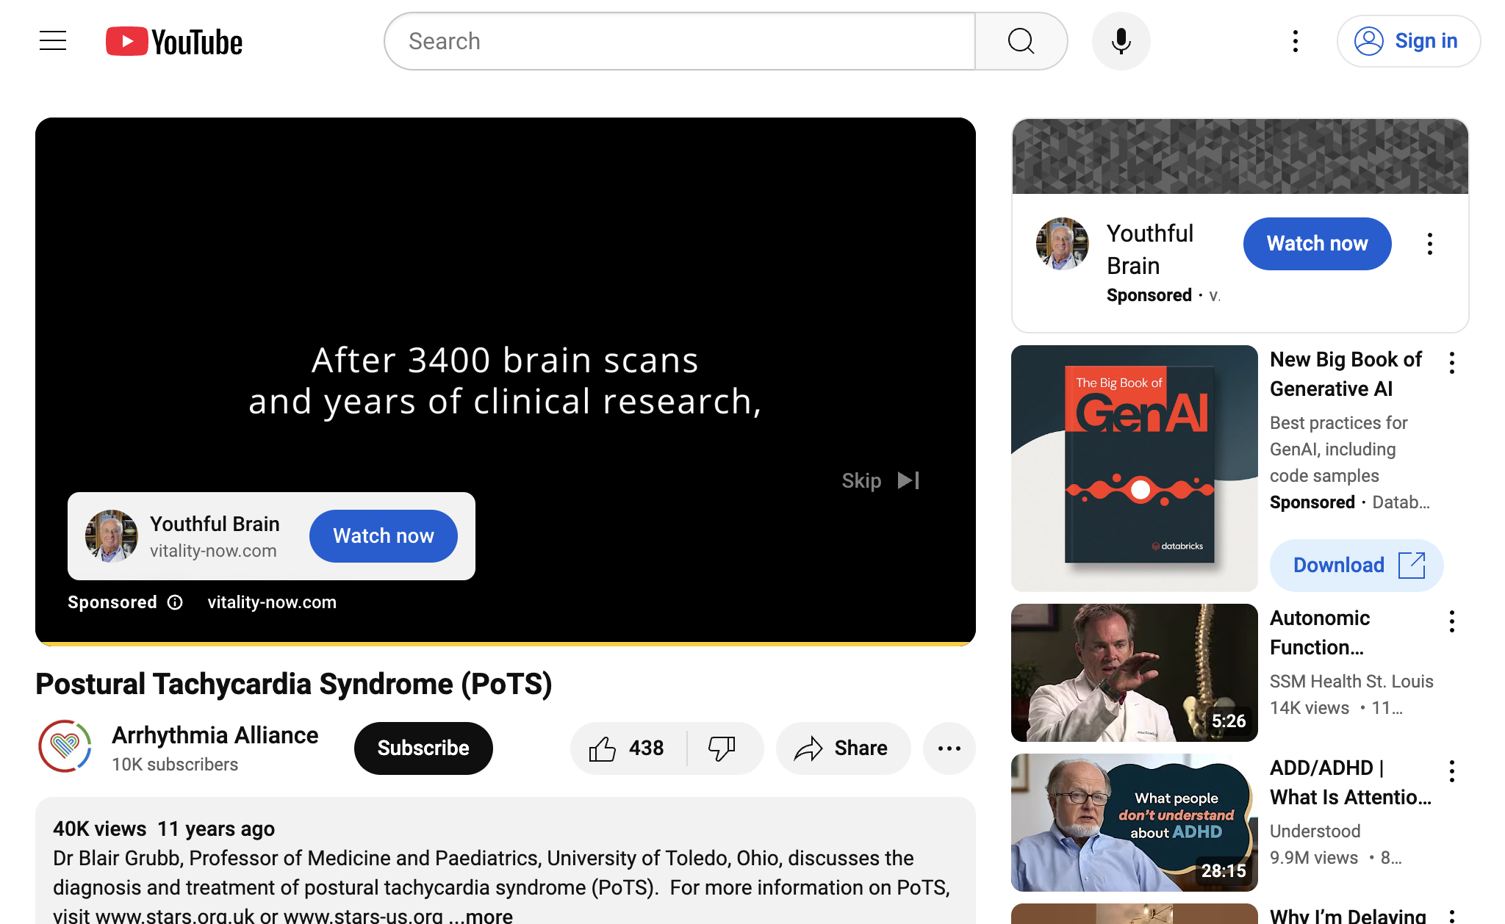Open options menu for ADD/ADHD video

click(x=1452, y=771)
